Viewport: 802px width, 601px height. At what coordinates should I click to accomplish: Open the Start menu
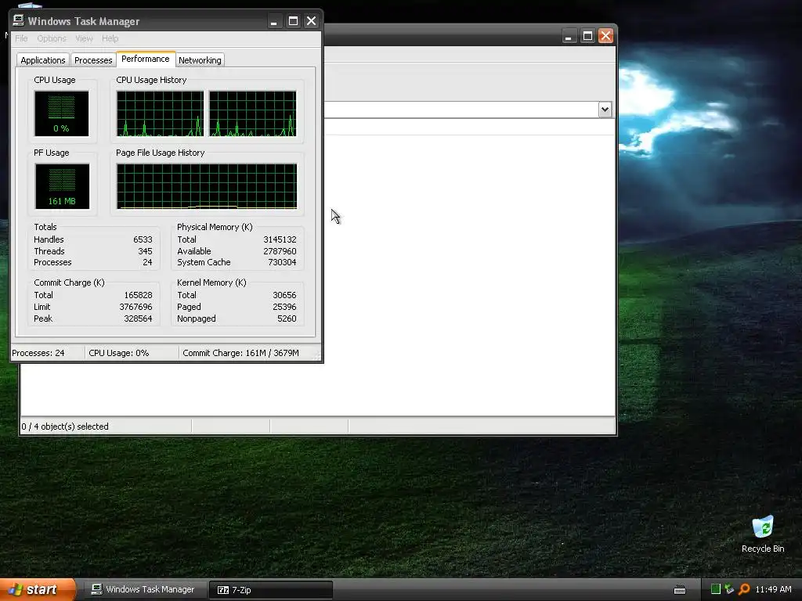38,589
